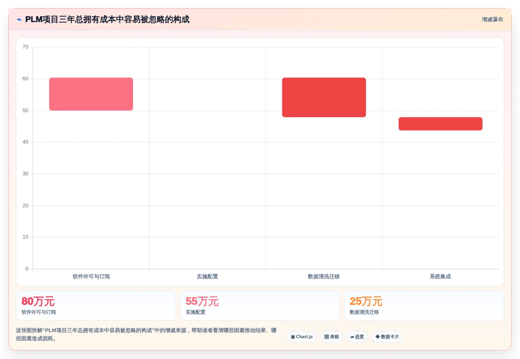Click the y-axis value 70

tap(25, 47)
